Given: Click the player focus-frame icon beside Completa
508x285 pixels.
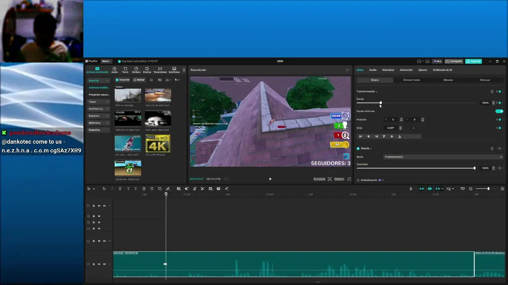Looking at the screenshot, I should [x=329, y=179].
